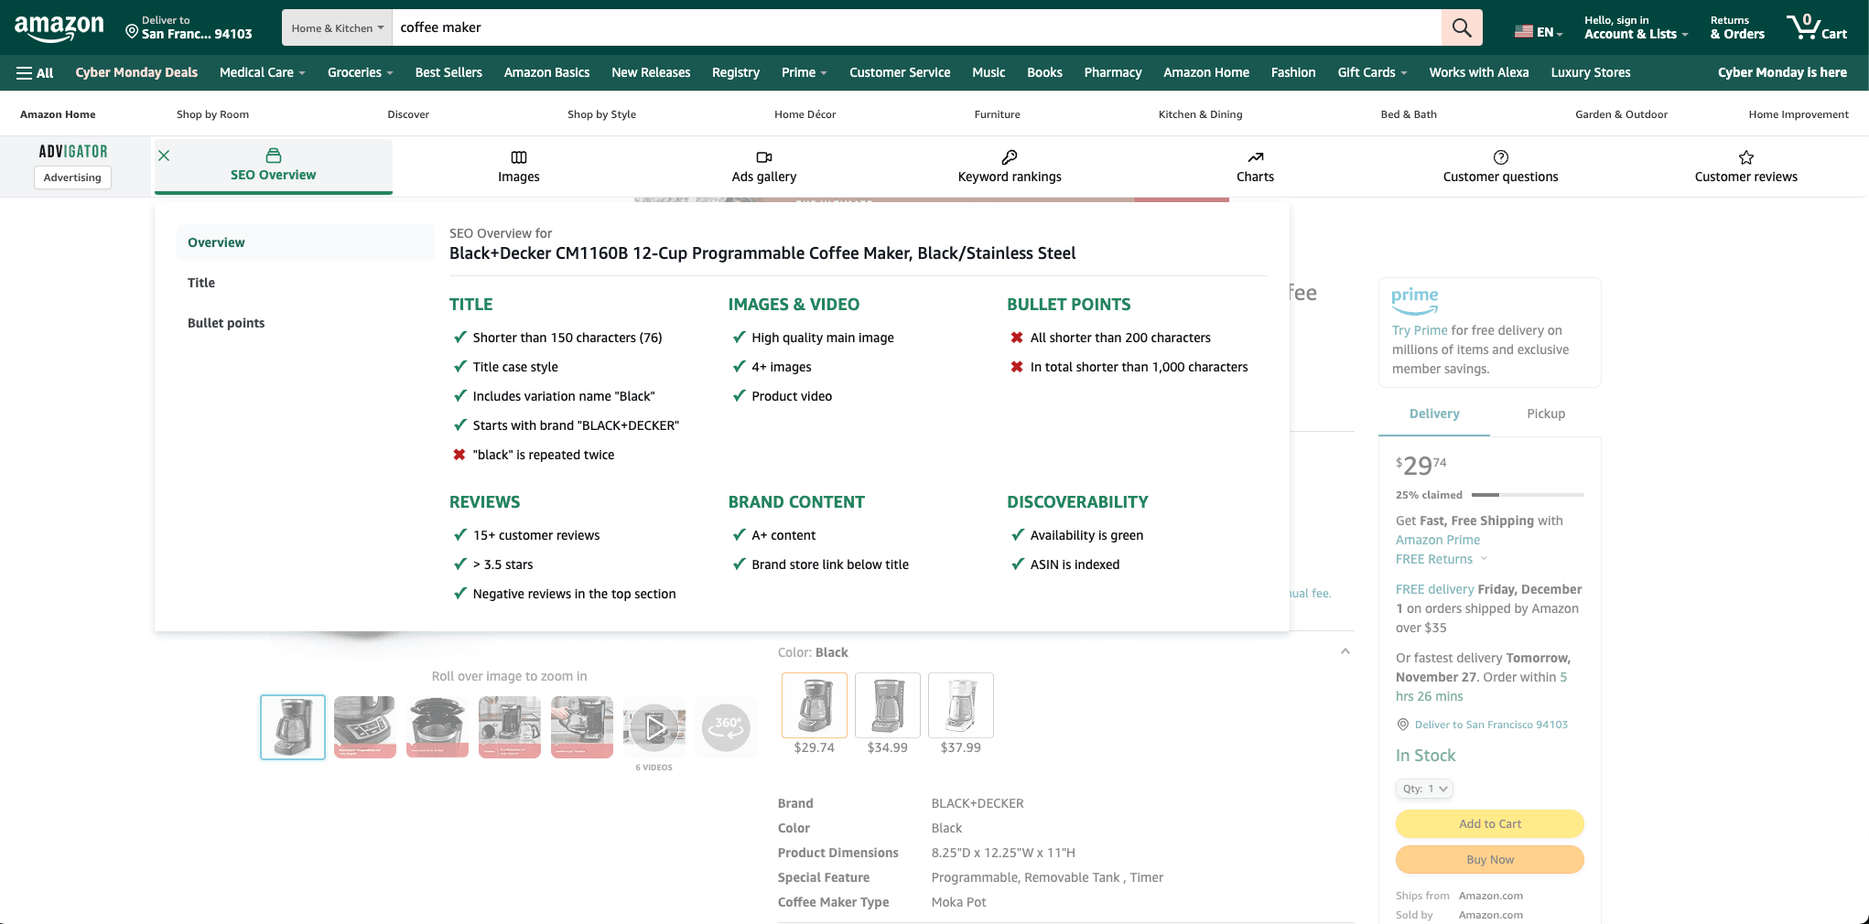Image resolution: width=1869 pixels, height=924 pixels.
Task: Click the deliver-to location pin icon
Action: (132, 32)
